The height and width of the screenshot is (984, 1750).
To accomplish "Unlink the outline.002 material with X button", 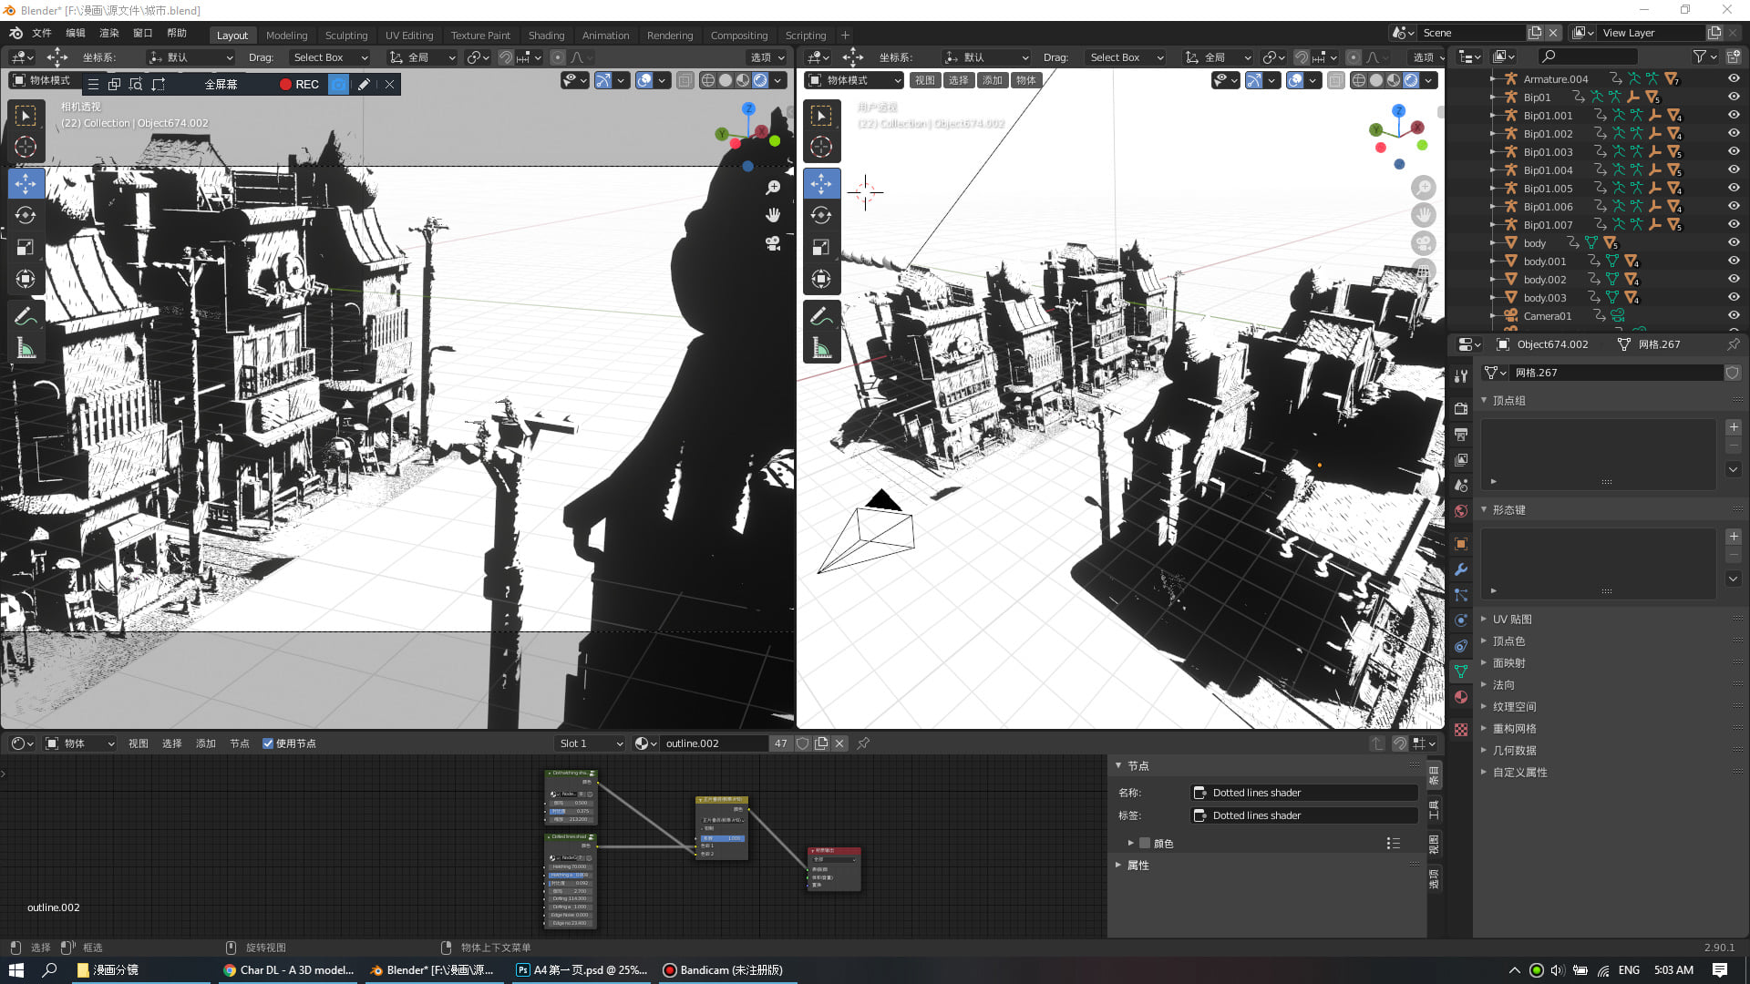I will pos(839,743).
